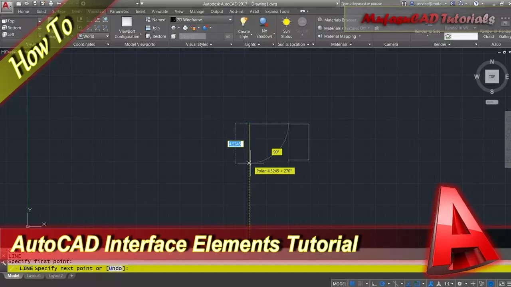Click the Restore viewports icon
Image resolution: width=511 pixels, height=287 pixels.
coord(148,36)
